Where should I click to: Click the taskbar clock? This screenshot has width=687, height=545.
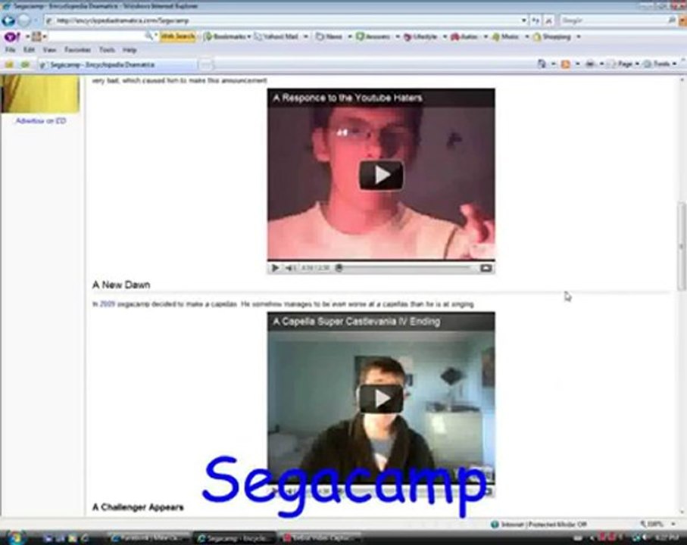click(x=667, y=537)
